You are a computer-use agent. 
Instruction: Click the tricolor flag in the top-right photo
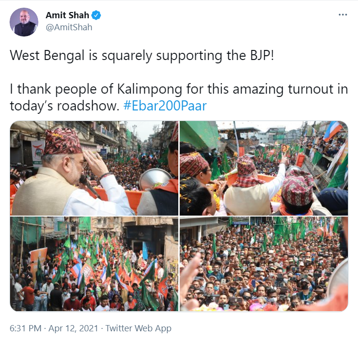pyautogui.click(x=333, y=131)
